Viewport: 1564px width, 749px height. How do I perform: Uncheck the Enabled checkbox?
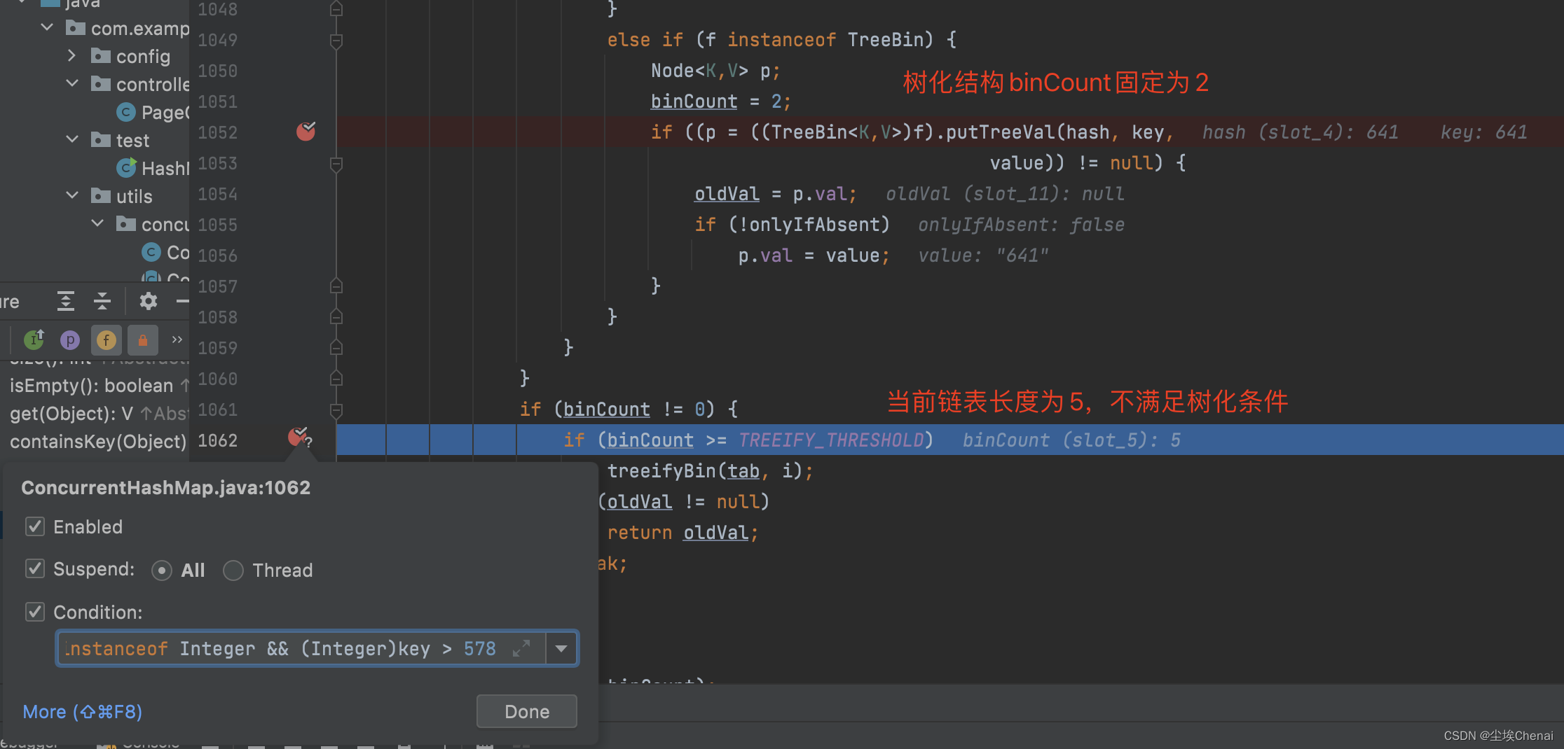pos(34,526)
